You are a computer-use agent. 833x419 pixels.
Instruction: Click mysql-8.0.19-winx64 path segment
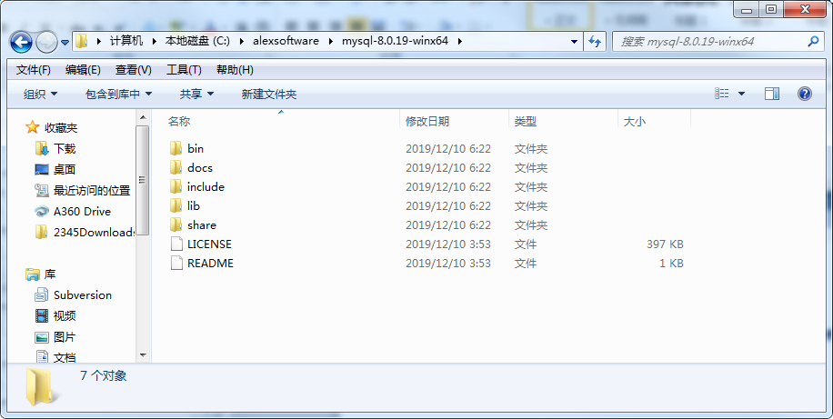396,41
